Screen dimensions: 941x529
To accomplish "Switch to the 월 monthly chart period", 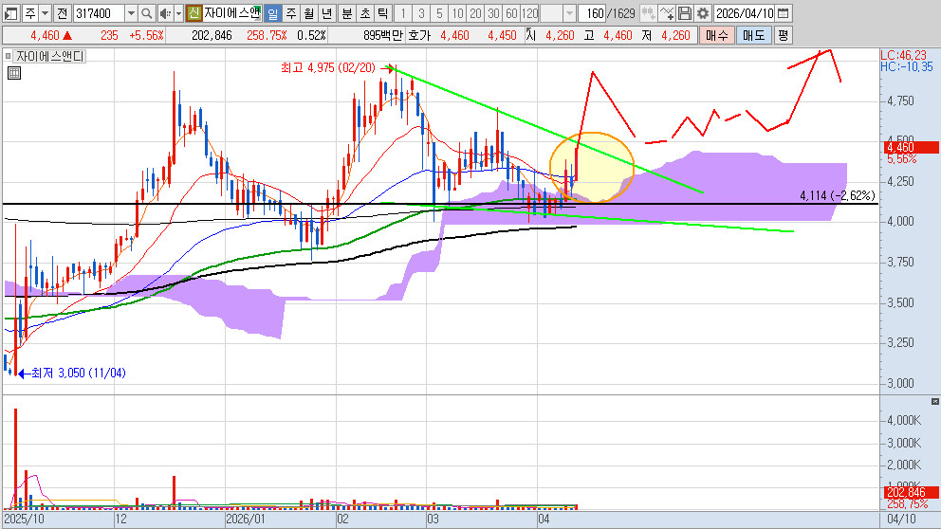I will coord(309,12).
